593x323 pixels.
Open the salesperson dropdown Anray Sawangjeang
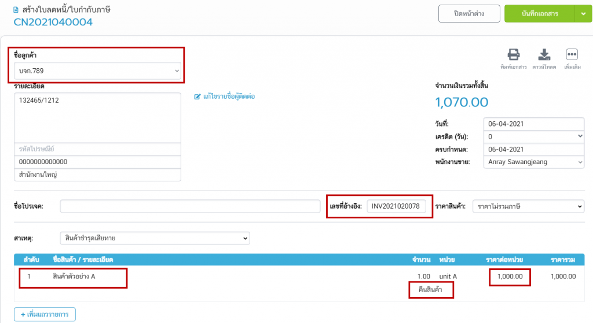533,162
